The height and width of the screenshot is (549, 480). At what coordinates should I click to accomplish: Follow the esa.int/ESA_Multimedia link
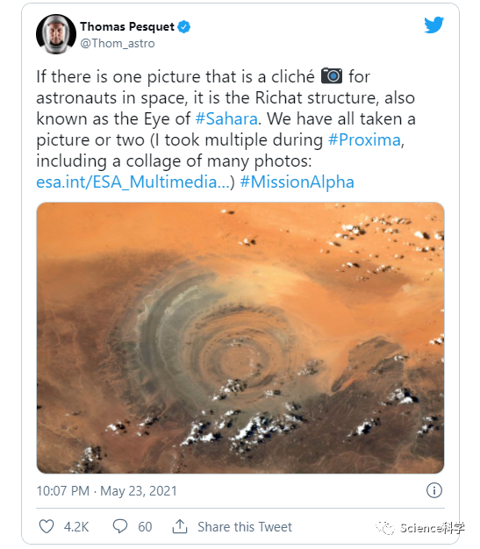133,182
